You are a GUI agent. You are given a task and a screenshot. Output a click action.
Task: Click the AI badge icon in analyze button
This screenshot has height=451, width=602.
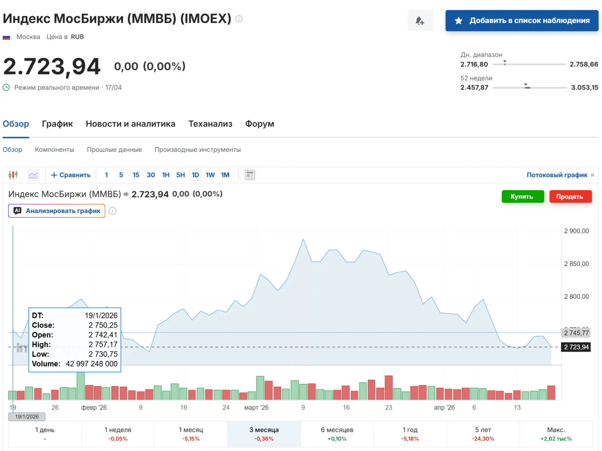(x=17, y=211)
